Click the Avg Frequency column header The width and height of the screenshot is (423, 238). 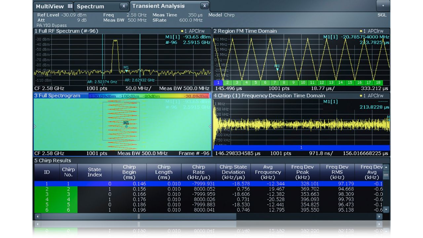268,172
